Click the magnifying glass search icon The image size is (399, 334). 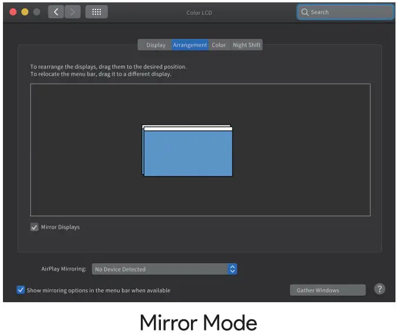(305, 12)
